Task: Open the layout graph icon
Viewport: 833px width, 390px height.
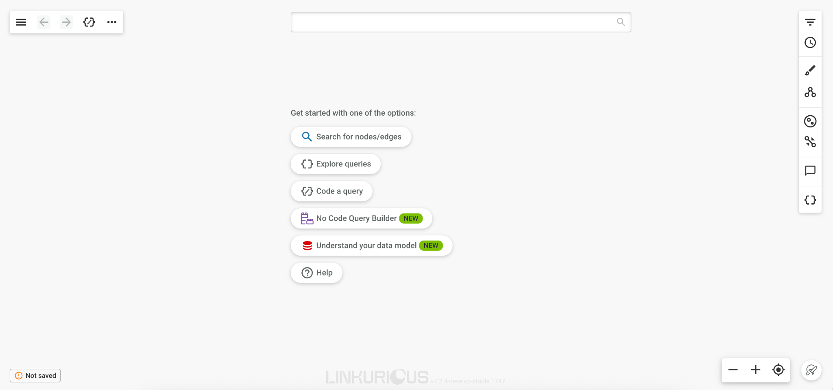Action: click(810, 93)
